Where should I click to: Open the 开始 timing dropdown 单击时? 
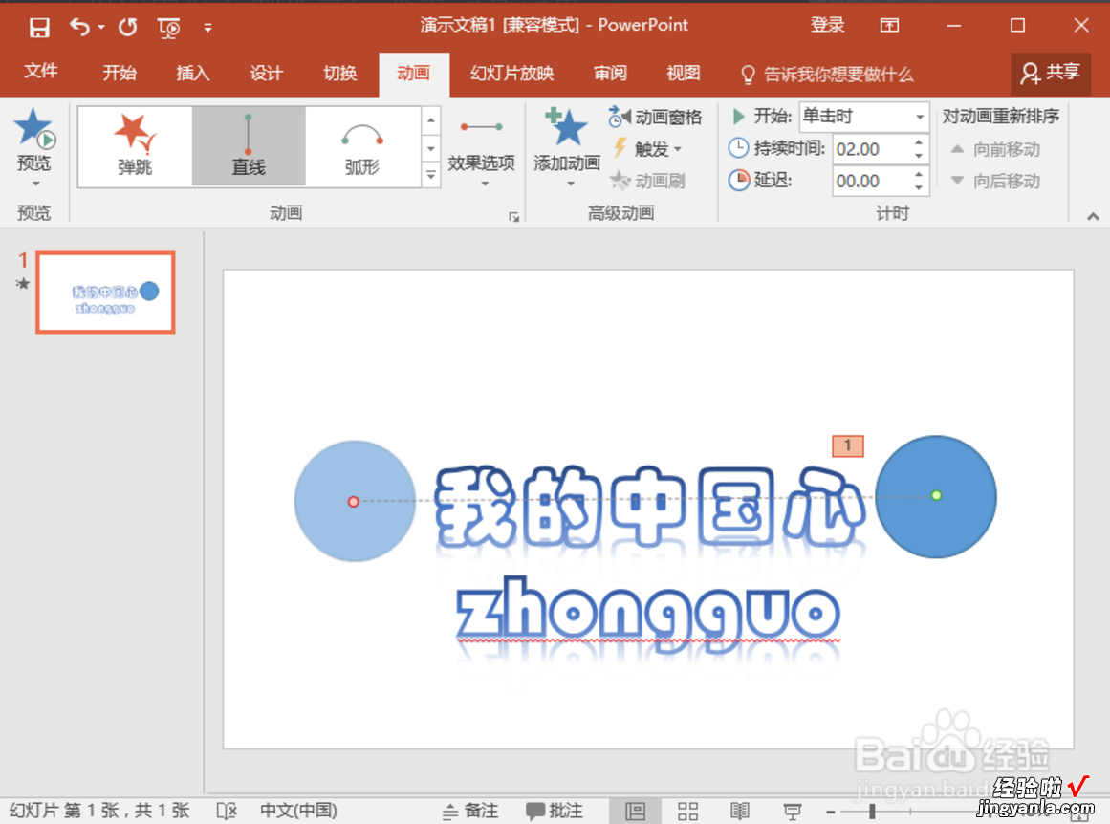[x=863, y=117]
